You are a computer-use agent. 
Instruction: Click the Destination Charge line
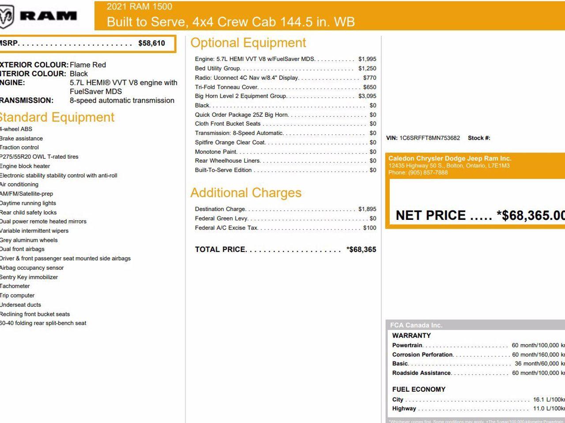(x=285, y=209)
